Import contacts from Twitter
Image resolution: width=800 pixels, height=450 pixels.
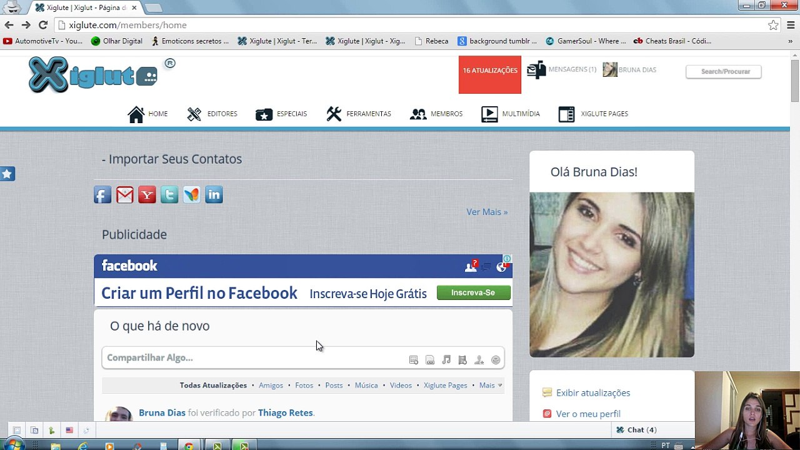(x=169, y=195)
